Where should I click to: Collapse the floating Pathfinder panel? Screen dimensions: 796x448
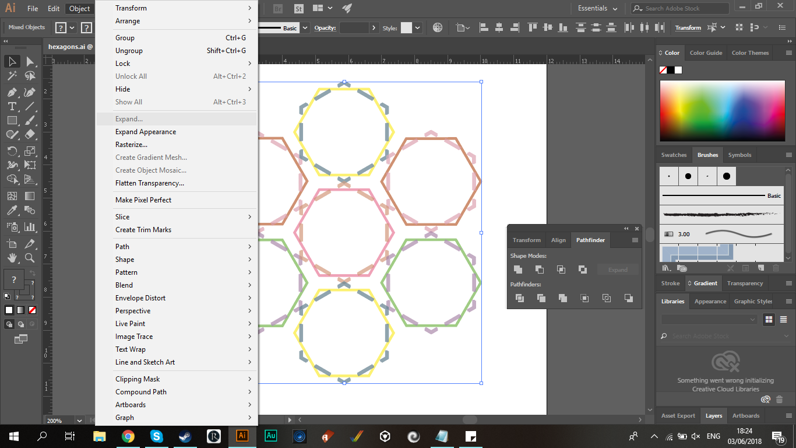click(x=626, y=229)
